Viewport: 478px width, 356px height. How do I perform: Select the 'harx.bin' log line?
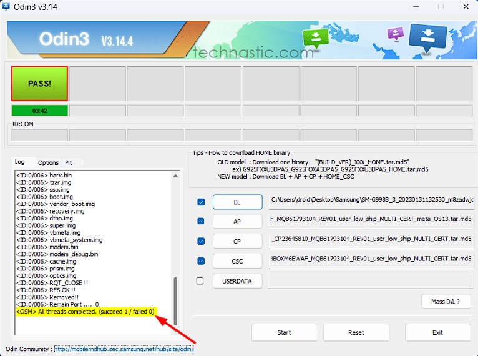click(44, 175)
